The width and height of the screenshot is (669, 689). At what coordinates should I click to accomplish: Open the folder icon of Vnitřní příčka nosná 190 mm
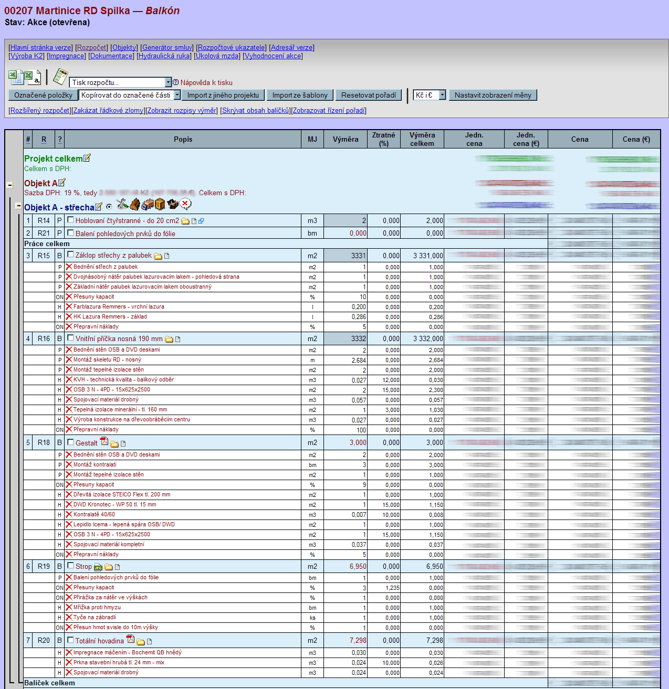(x=169, y=340)
